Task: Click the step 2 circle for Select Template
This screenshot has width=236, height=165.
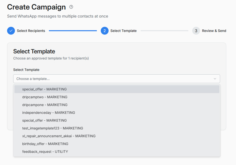Action: point(105,31)
